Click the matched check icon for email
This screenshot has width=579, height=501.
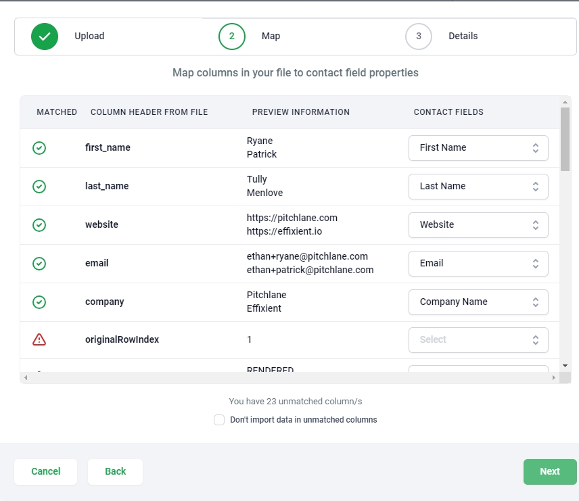tap(39, 264)
